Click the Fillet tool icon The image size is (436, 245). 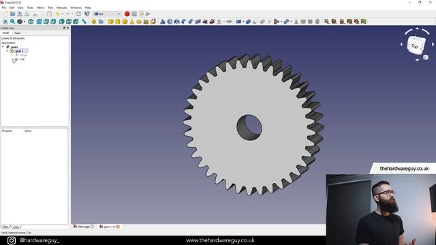point(184,21)
